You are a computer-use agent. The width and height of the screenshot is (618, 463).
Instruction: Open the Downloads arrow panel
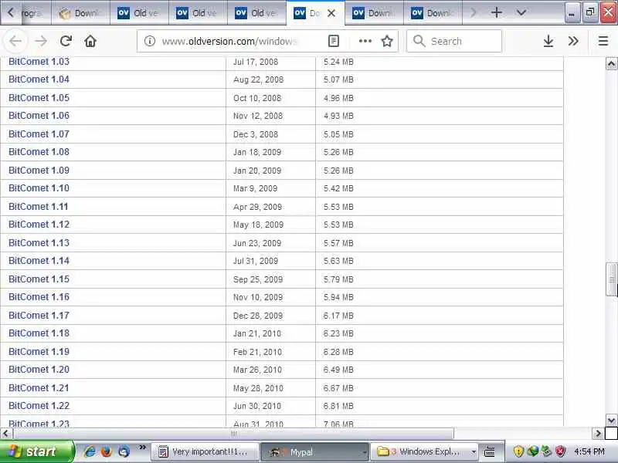(x=548, y=41)
